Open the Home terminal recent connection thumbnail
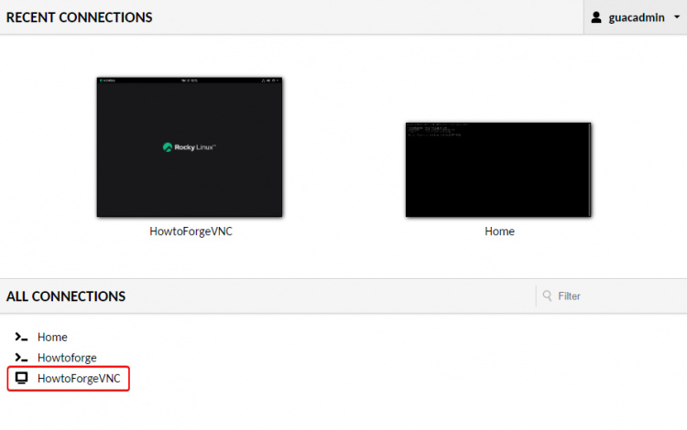 pyautogui.click(x=498, y=169)
